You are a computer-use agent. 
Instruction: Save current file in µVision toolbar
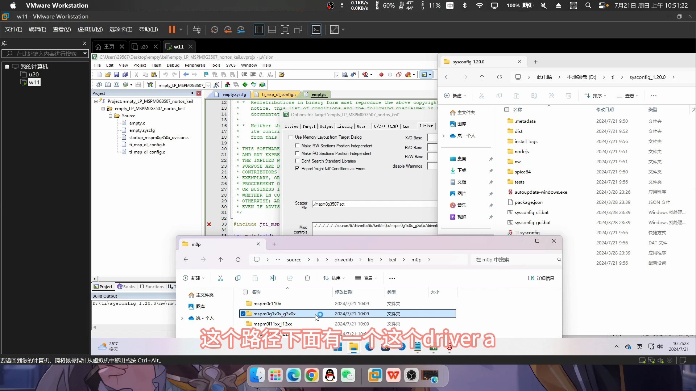116,75
